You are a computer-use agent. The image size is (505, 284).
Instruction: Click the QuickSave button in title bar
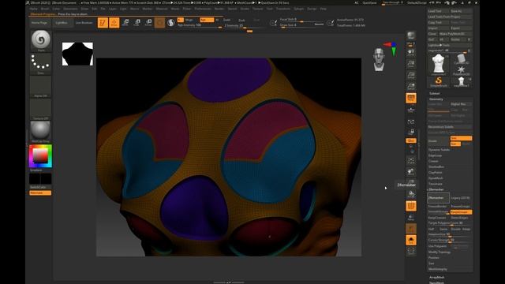click(369, 2)
